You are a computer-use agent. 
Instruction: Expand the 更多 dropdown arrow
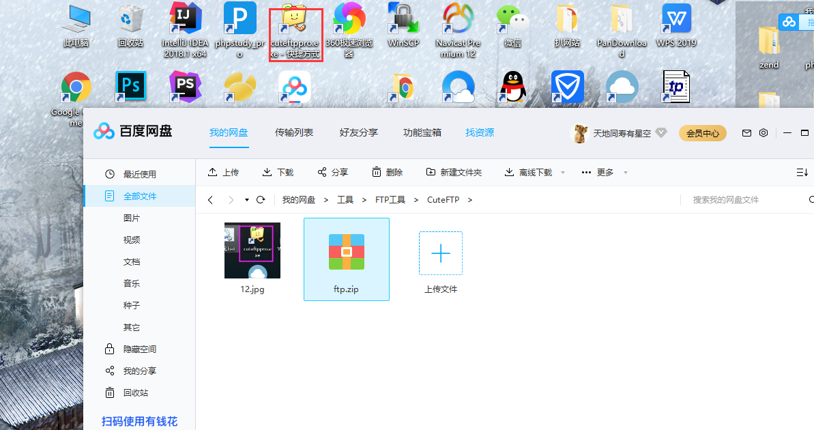626,173
